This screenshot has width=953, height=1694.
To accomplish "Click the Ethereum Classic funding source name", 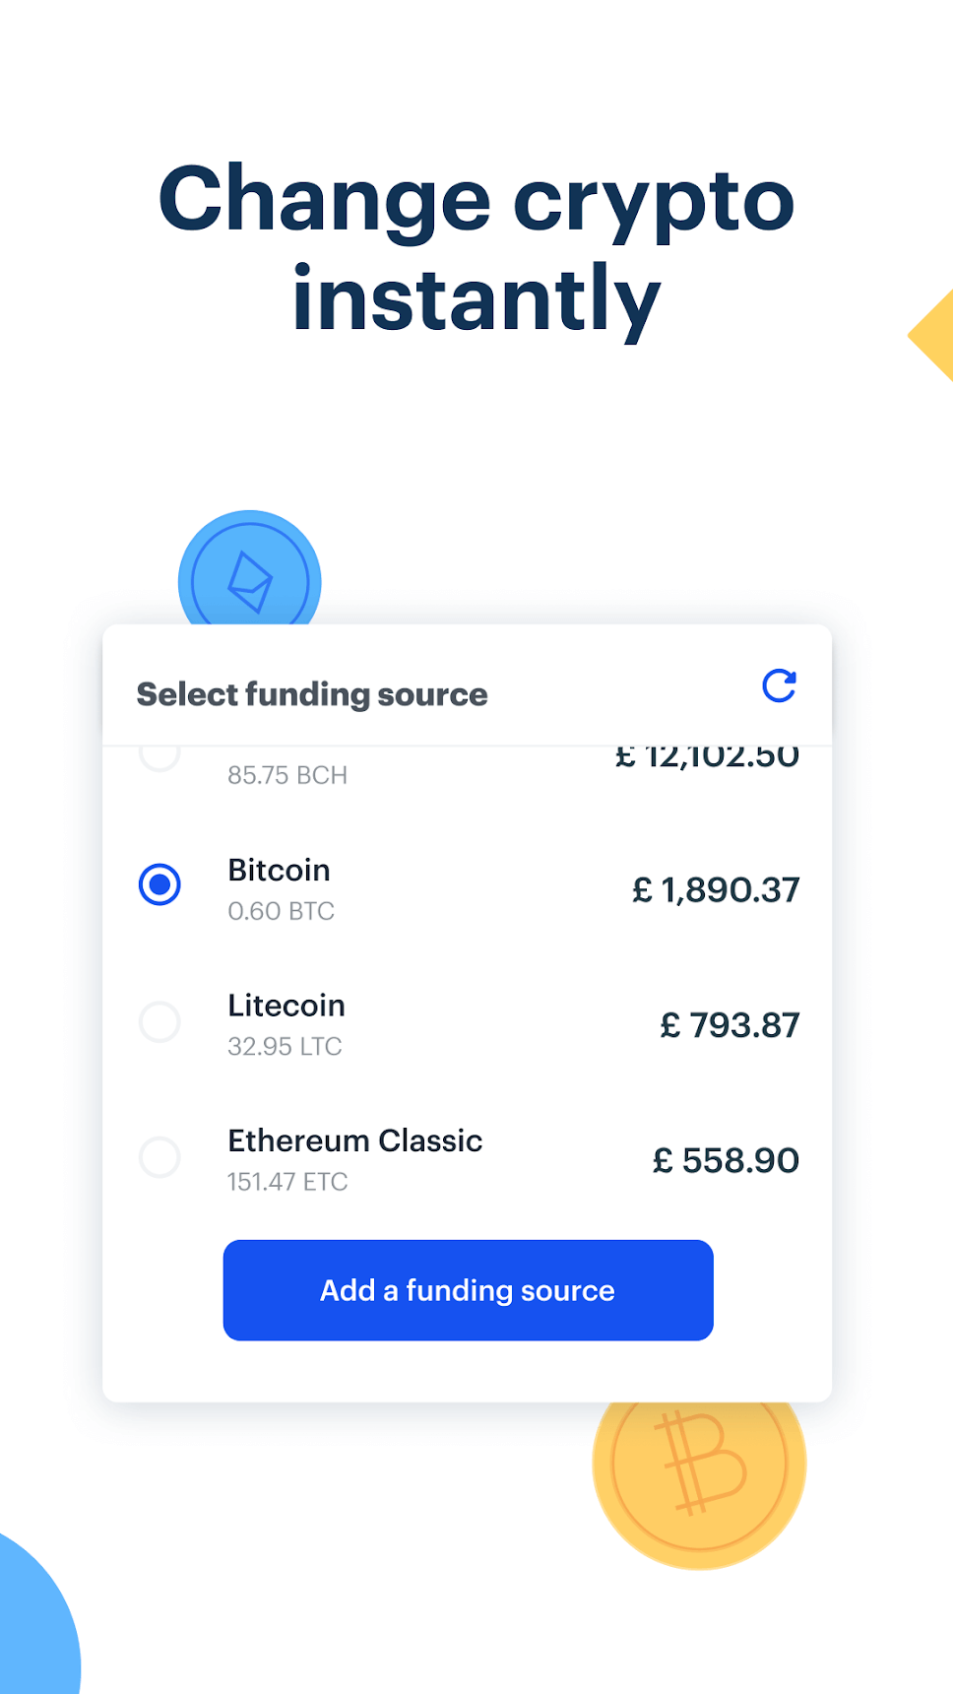I will point(354,1140).
